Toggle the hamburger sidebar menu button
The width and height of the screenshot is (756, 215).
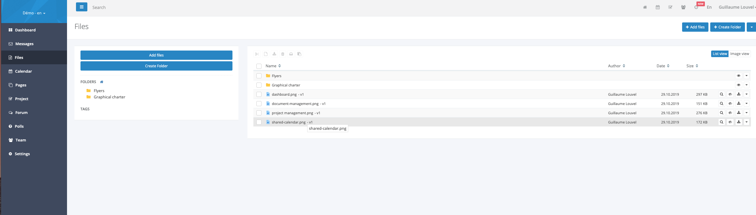[x=81, y=7]
